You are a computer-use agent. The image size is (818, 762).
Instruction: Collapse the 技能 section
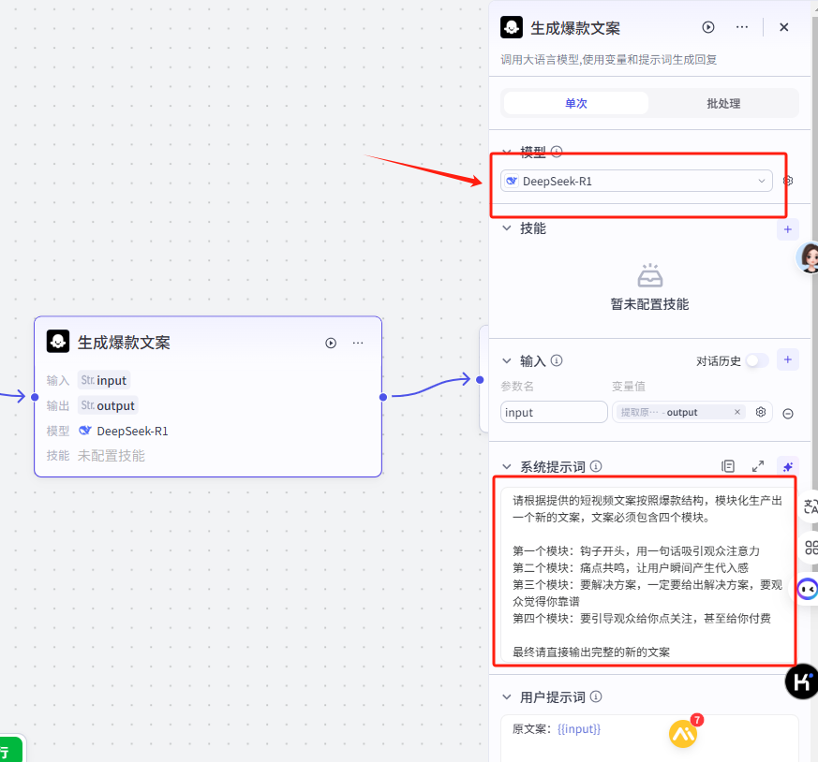[x=506, y=228]
